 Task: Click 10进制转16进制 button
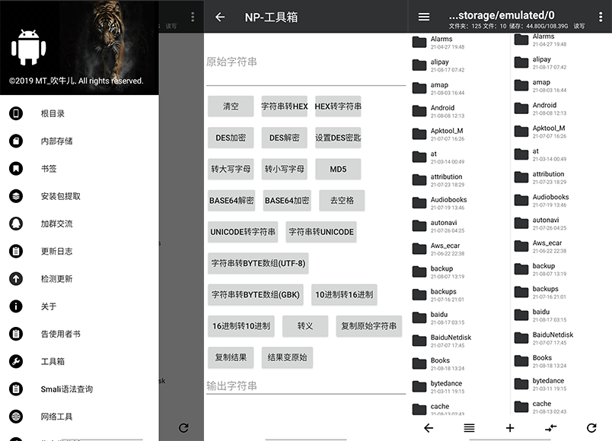(x=344, y=295)
